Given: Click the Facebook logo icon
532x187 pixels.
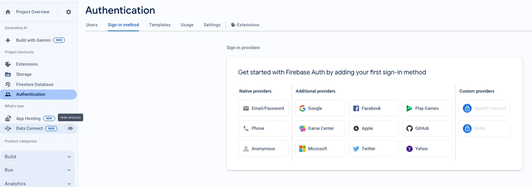Looking at the screenshot, I should (x=356, y=108).
